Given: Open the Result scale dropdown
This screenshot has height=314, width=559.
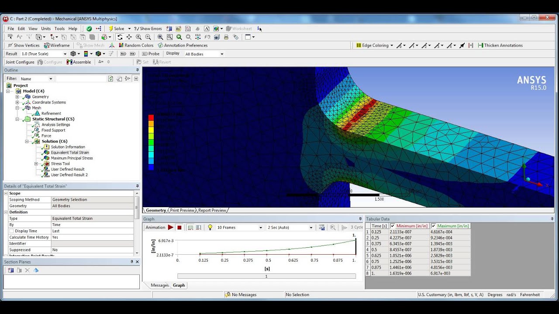Looking at the screenshot, I should click(65, 54).
